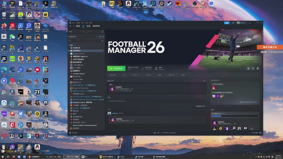283x159 pixels.
Task: Open the Steam desktop shortcut icon
Action: coord(170,4)
